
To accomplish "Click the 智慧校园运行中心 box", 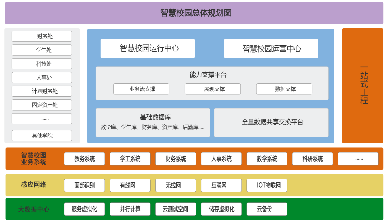I will coord(148,48).
